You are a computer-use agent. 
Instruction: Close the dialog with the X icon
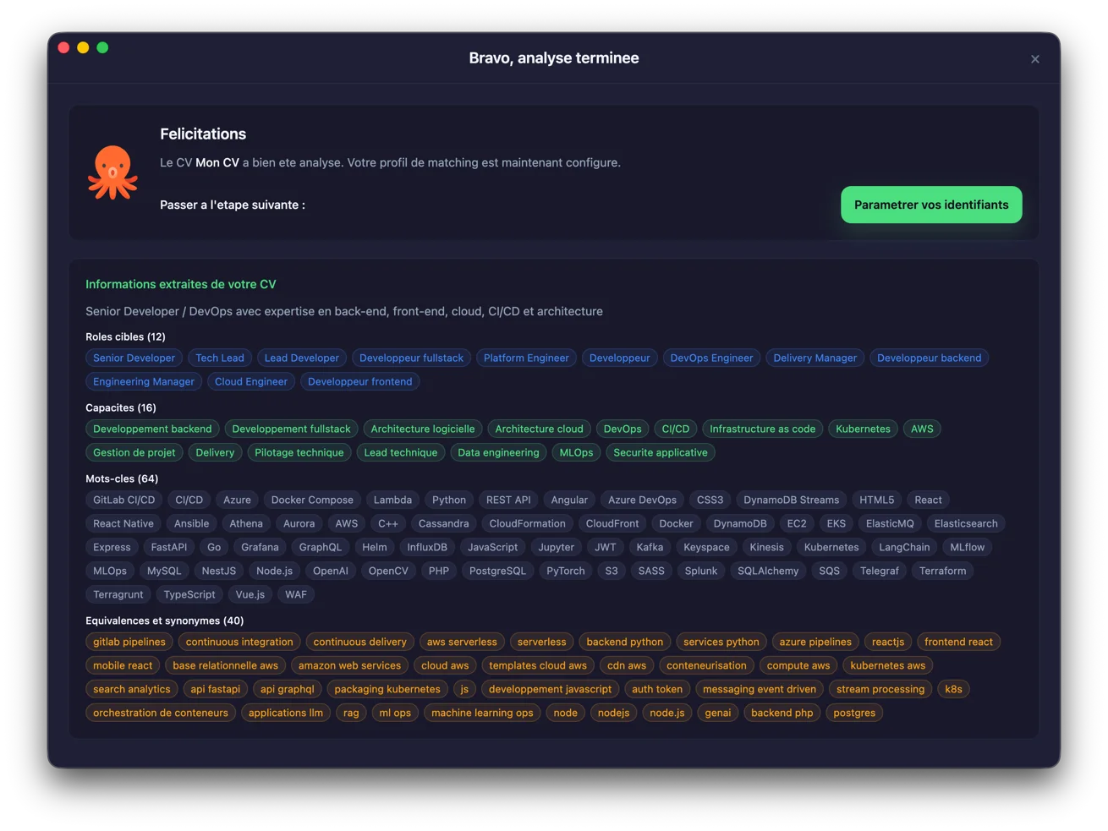(x=1034, y=59)
